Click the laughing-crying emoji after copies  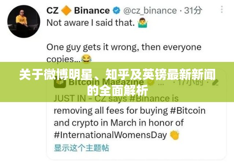[x=86, y=59]
